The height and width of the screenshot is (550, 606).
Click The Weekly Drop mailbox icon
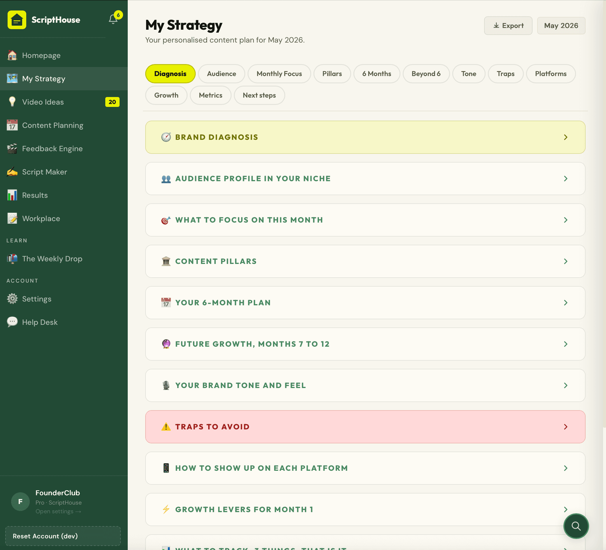pos(12,259)
